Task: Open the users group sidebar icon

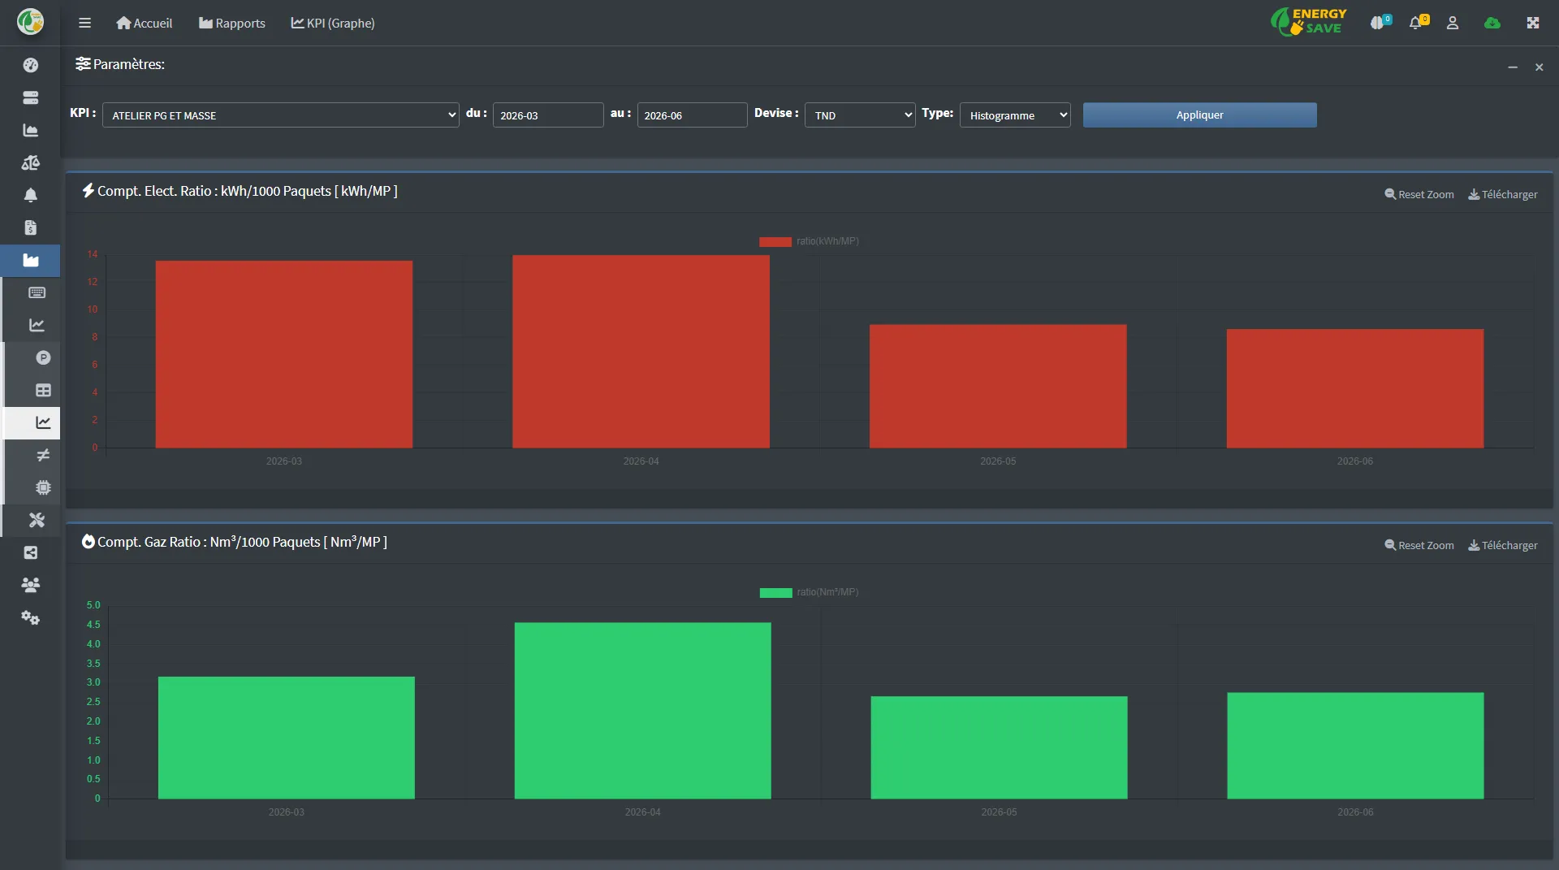Action: (31, 585)
